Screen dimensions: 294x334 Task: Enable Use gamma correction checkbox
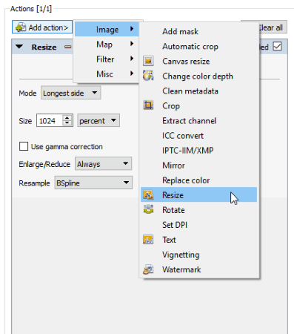click(24, 146)
